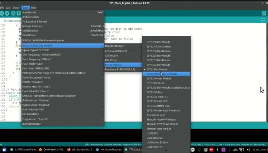Select ESP32 Wrover Module board
This screenshot has height=153, width=268.
(x=166, y=78)
